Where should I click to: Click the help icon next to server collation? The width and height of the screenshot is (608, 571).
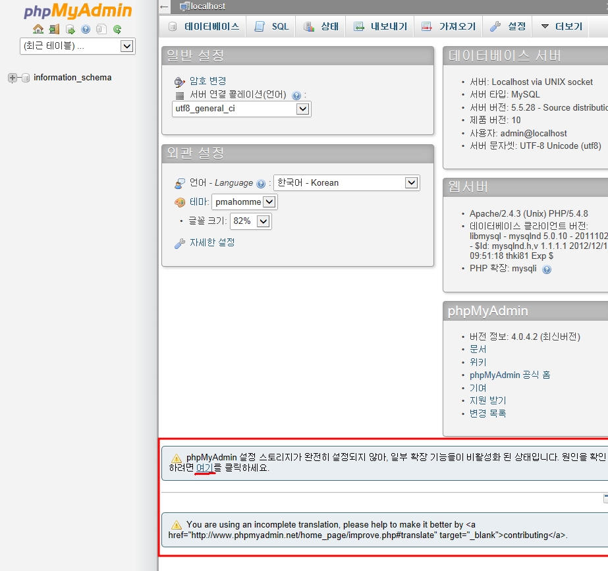pyautogui.click(x=296, y=95)
